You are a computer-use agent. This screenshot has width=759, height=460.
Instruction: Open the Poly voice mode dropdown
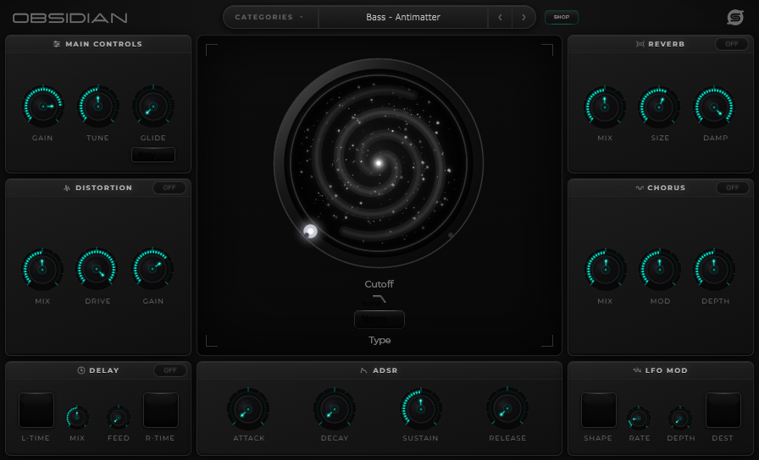(153, 155)
